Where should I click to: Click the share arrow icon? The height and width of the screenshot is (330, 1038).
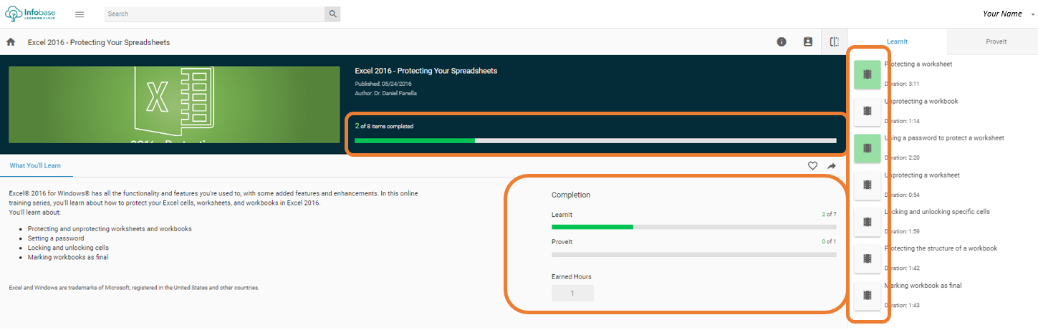pos(832,166)
